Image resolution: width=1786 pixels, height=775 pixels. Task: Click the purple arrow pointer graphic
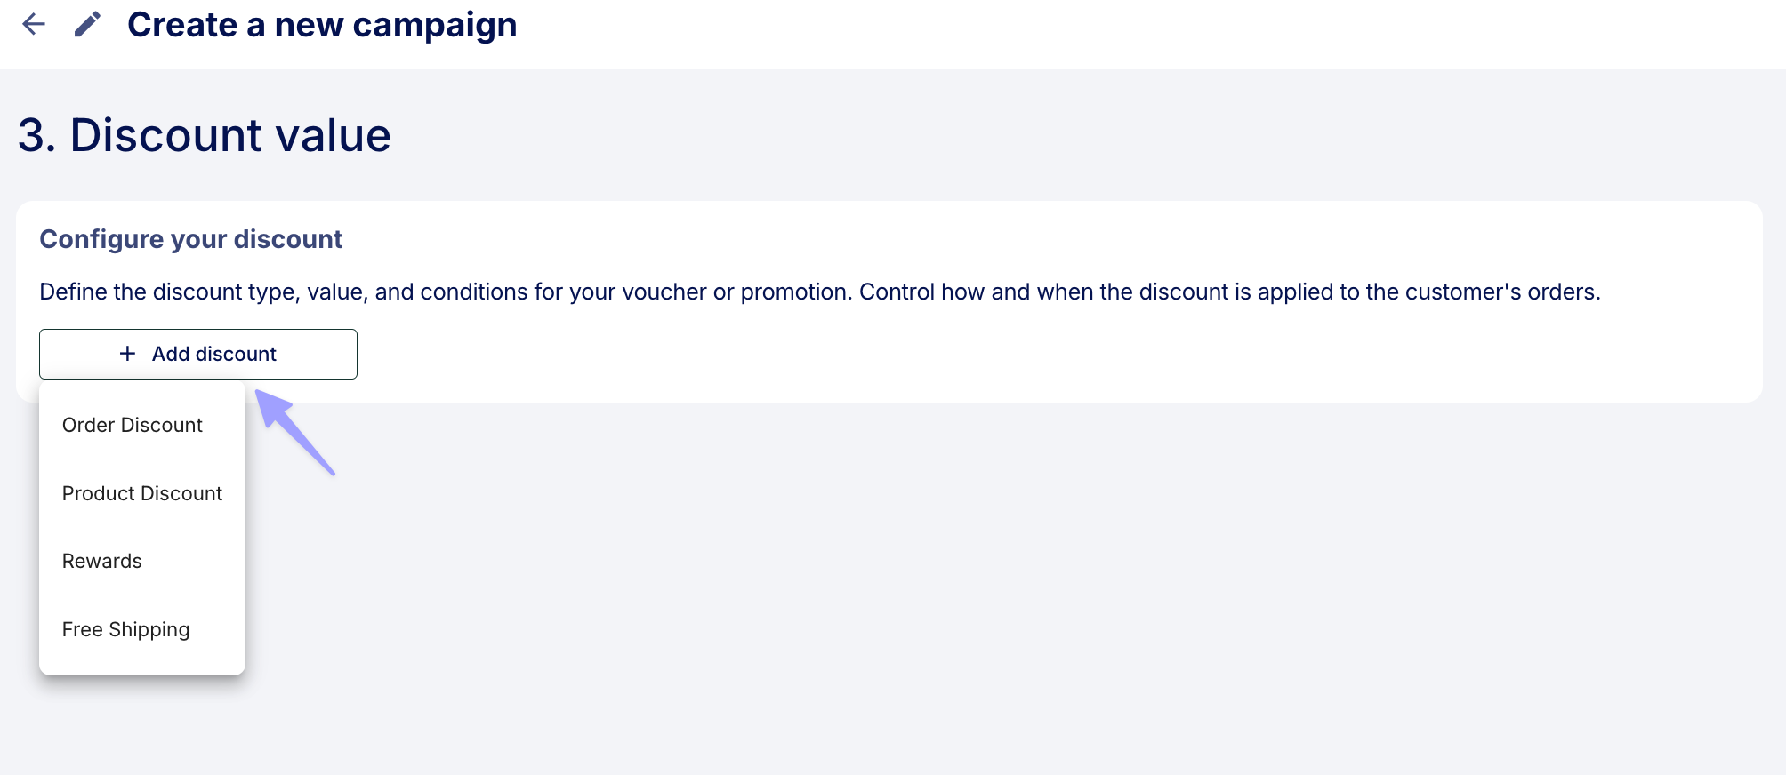295,433
